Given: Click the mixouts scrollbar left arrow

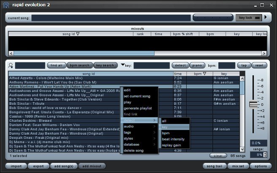Looking at the screenshot, I should [x=11, y=53].
